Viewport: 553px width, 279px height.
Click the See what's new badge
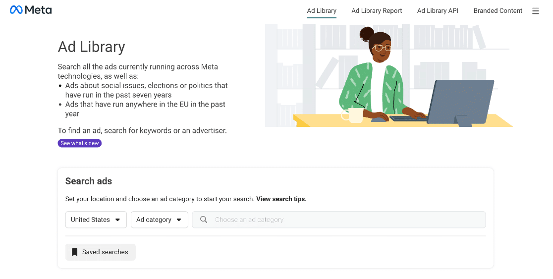[x=80, y=143]
